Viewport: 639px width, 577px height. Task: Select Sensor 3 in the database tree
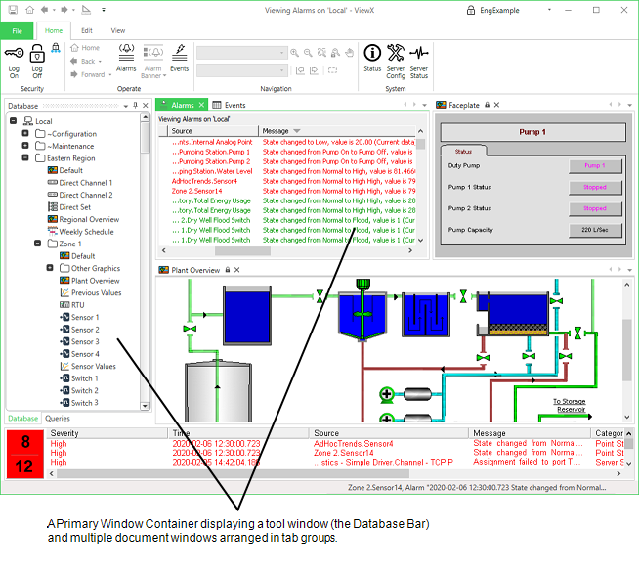[x=84, y=341]
